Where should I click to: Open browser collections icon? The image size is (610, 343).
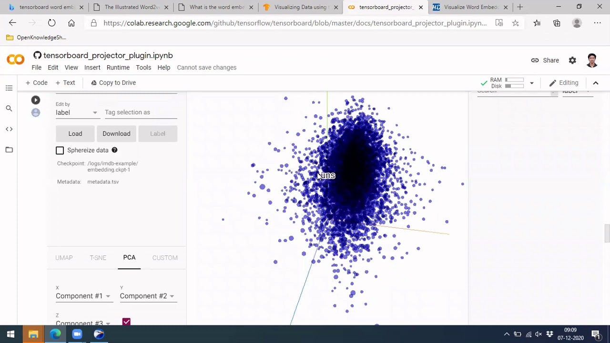click(x=557, y=23)
